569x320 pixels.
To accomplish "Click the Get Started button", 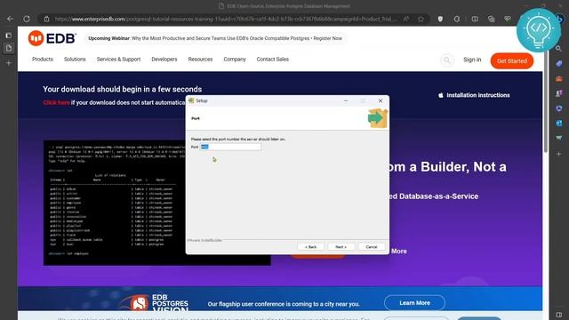I will tap(512, 61).
